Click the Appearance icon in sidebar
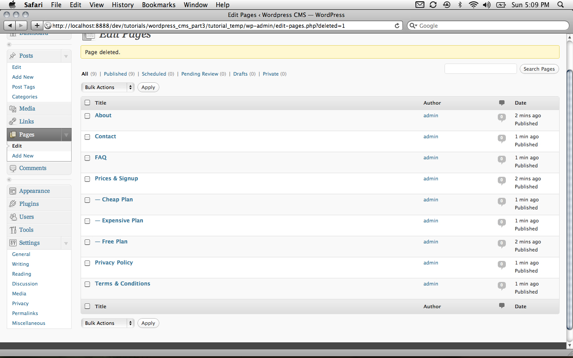Screen dimensions: 573x358 coord(13,191)
